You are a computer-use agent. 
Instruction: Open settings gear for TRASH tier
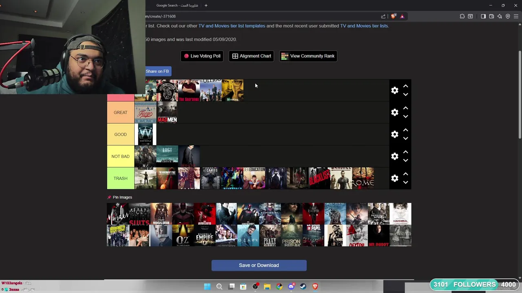(394, 178)
